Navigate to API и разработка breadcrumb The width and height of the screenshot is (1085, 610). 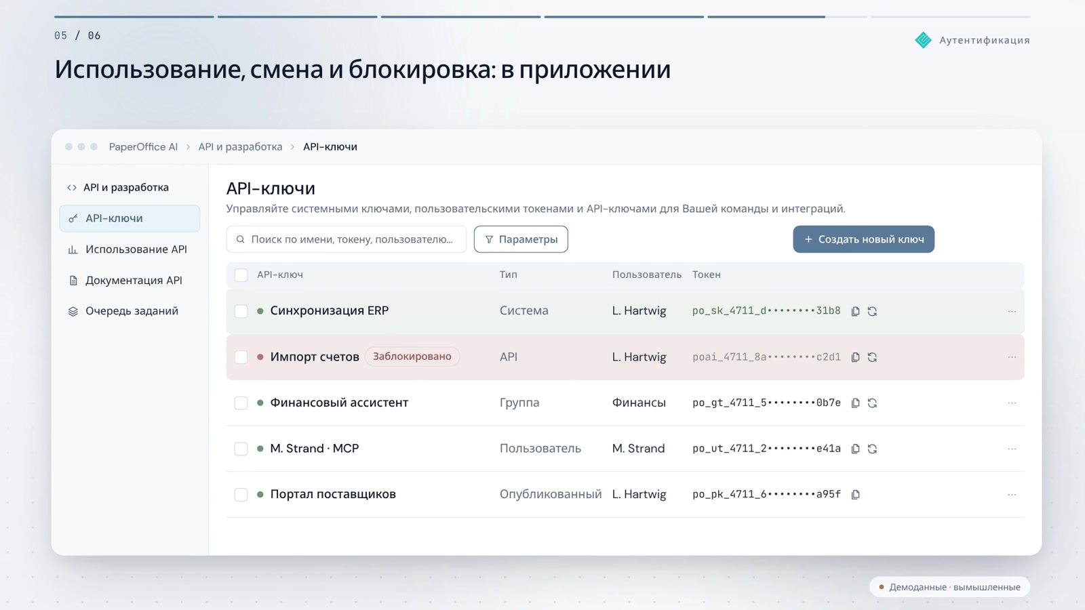pyautogui.click(x=240, y=147)
